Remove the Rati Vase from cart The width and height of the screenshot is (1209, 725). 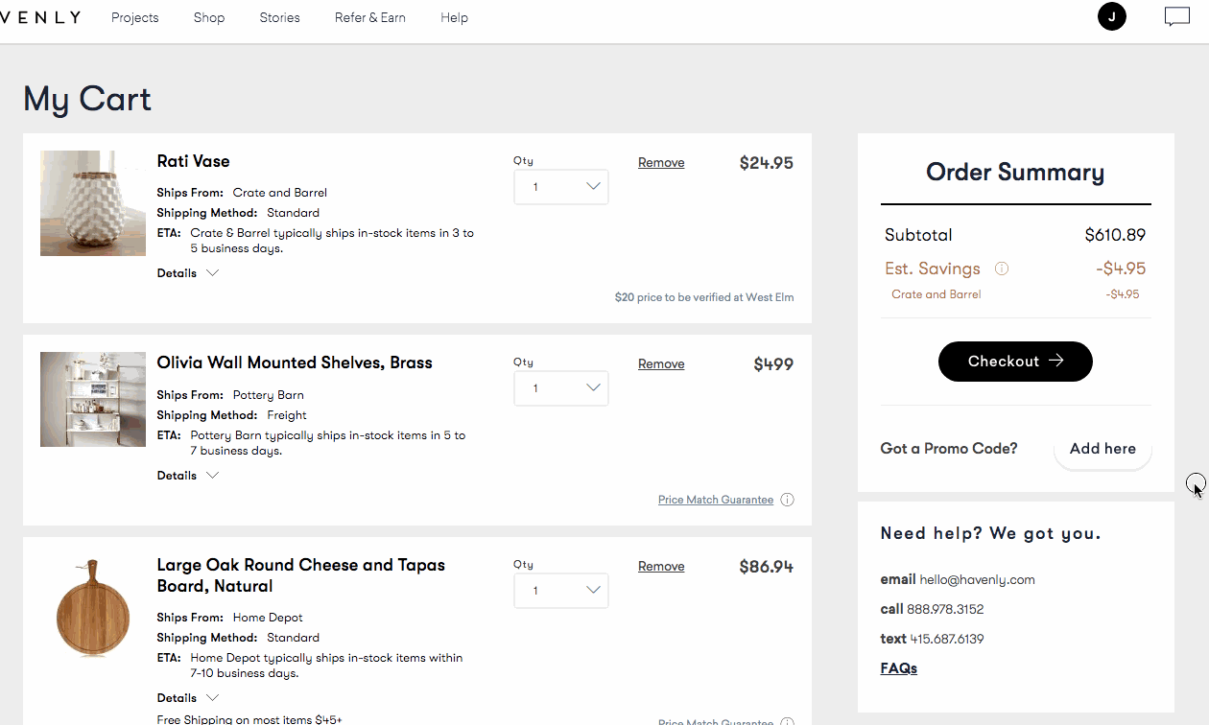661,163
